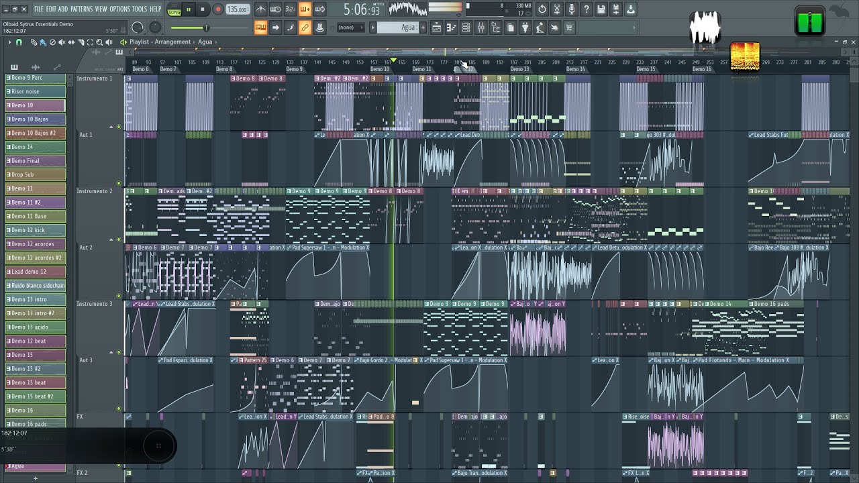Select the playlist Mute tool
The width and height of the screenshot is (859, 483).
(62, 42)
